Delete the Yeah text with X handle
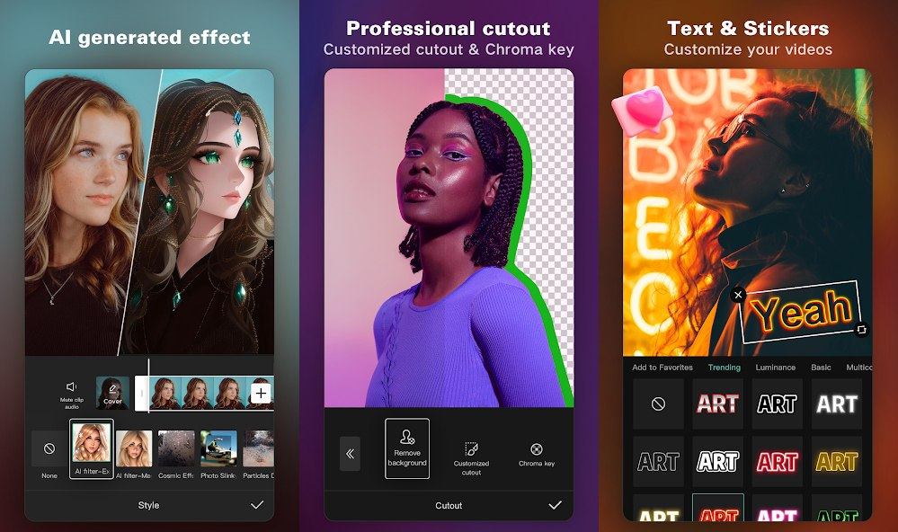898x532 pixels. pos(738,295)
